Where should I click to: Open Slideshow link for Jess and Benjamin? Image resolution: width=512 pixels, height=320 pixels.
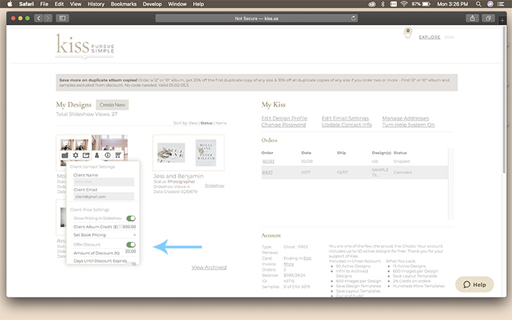tap(214, 186)
